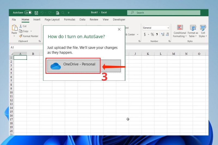Expand the Merge & Center dropdown arrow
Screen dimensions: 218x145
tap(138, 34)
